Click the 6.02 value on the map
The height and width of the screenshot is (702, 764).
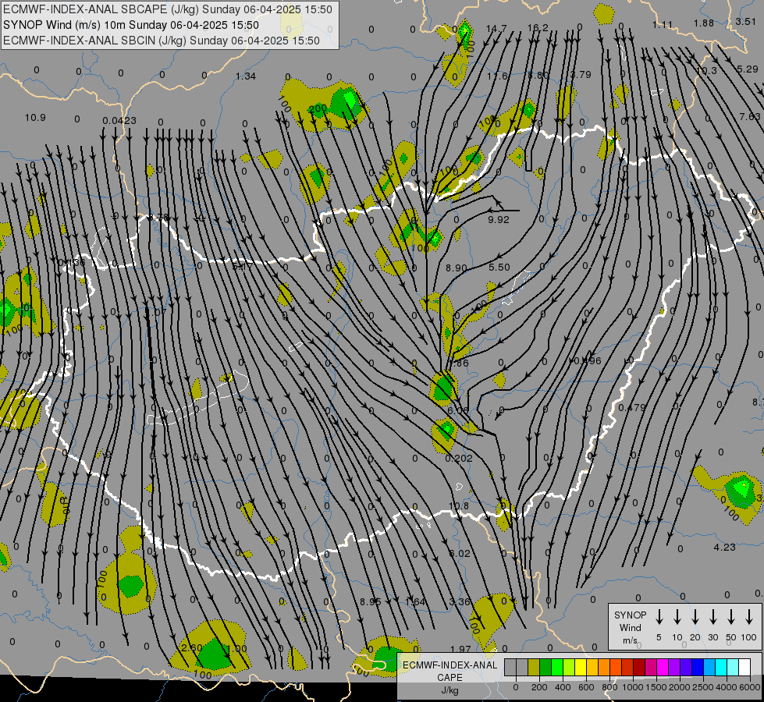coord(460,554)
